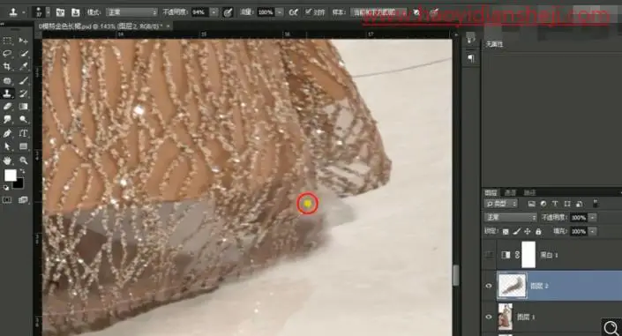Filter layers by pixel layers
Image resolution: width=622 pixels, height=336 pixels.
[531, 204]
